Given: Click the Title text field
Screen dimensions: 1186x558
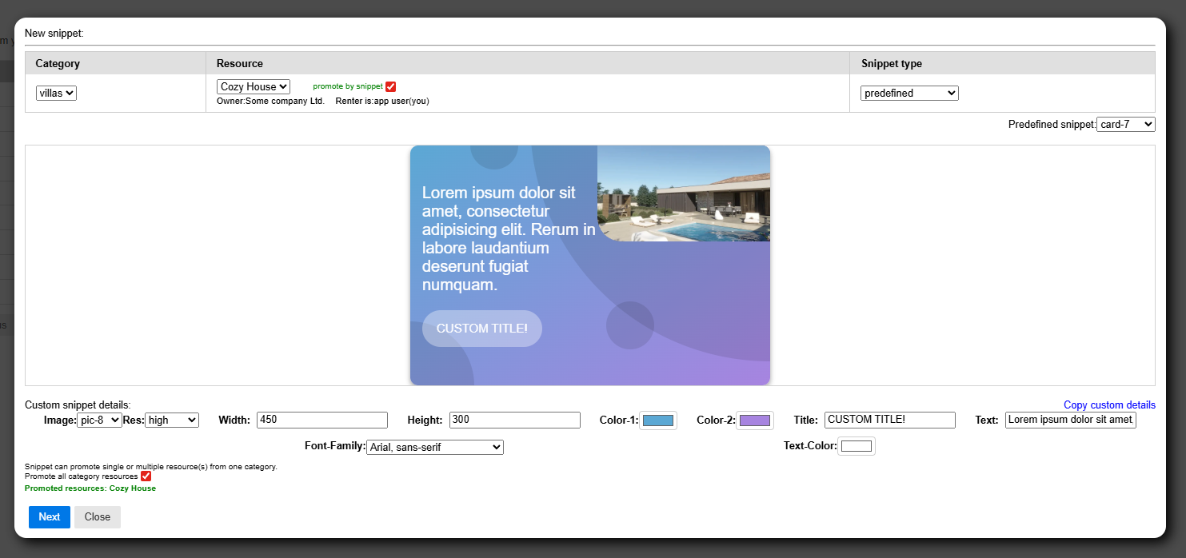Looking at the screenshot, I should click(889, 420).
